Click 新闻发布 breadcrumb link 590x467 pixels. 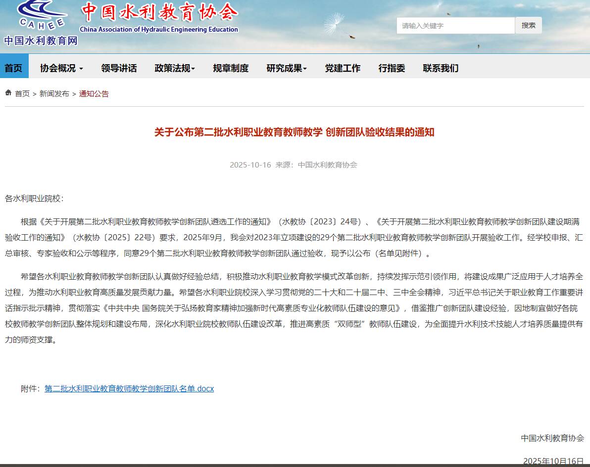[x=54, y=94]
